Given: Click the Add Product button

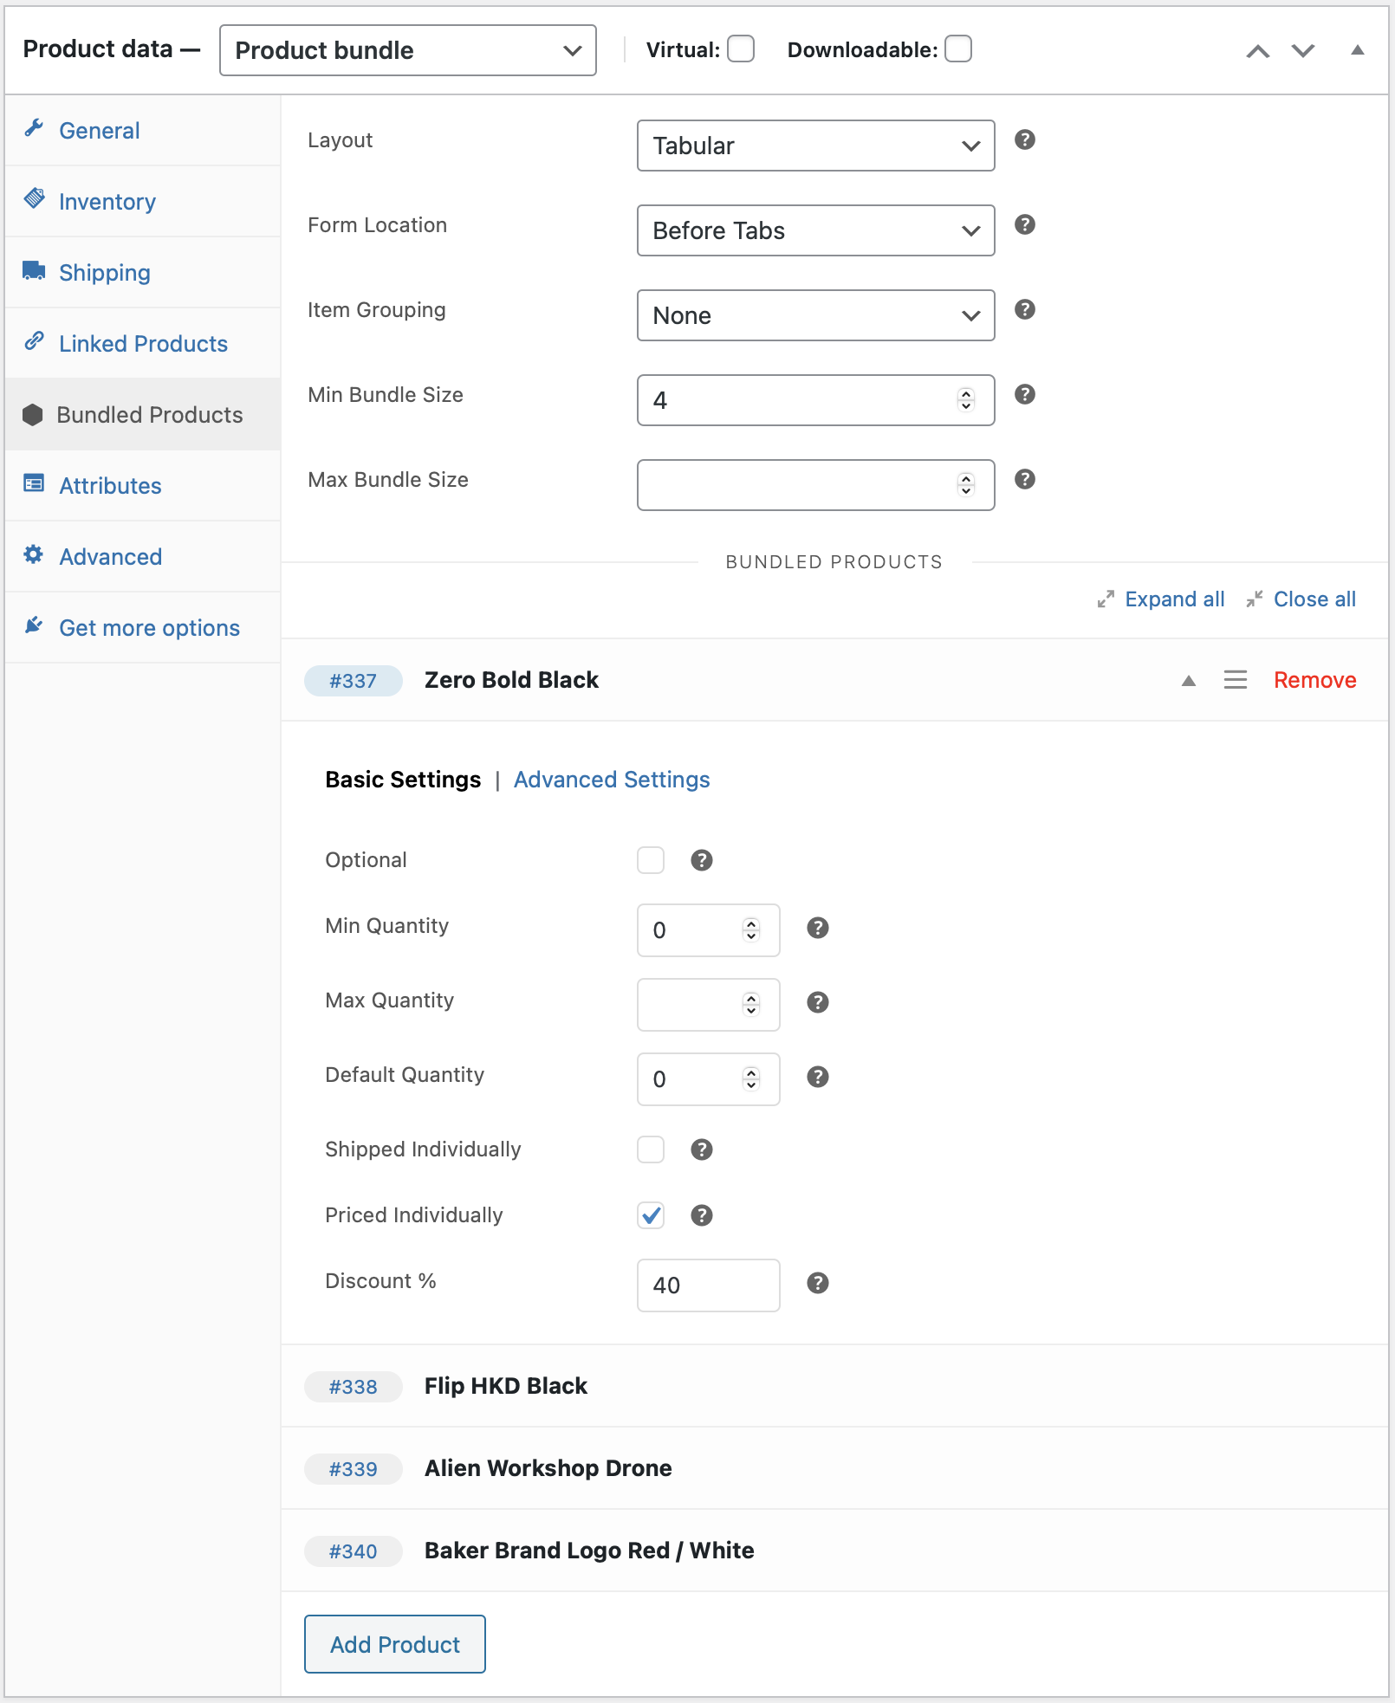Looking at the screenshot, I should point(395,1644).
